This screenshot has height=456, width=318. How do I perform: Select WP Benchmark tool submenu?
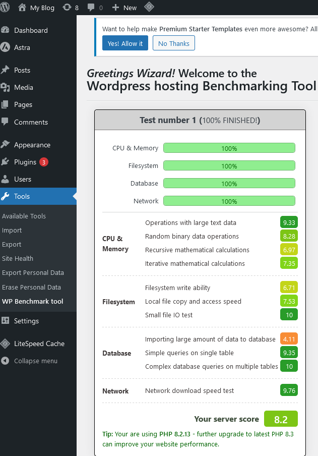click(x=33, y=301)
